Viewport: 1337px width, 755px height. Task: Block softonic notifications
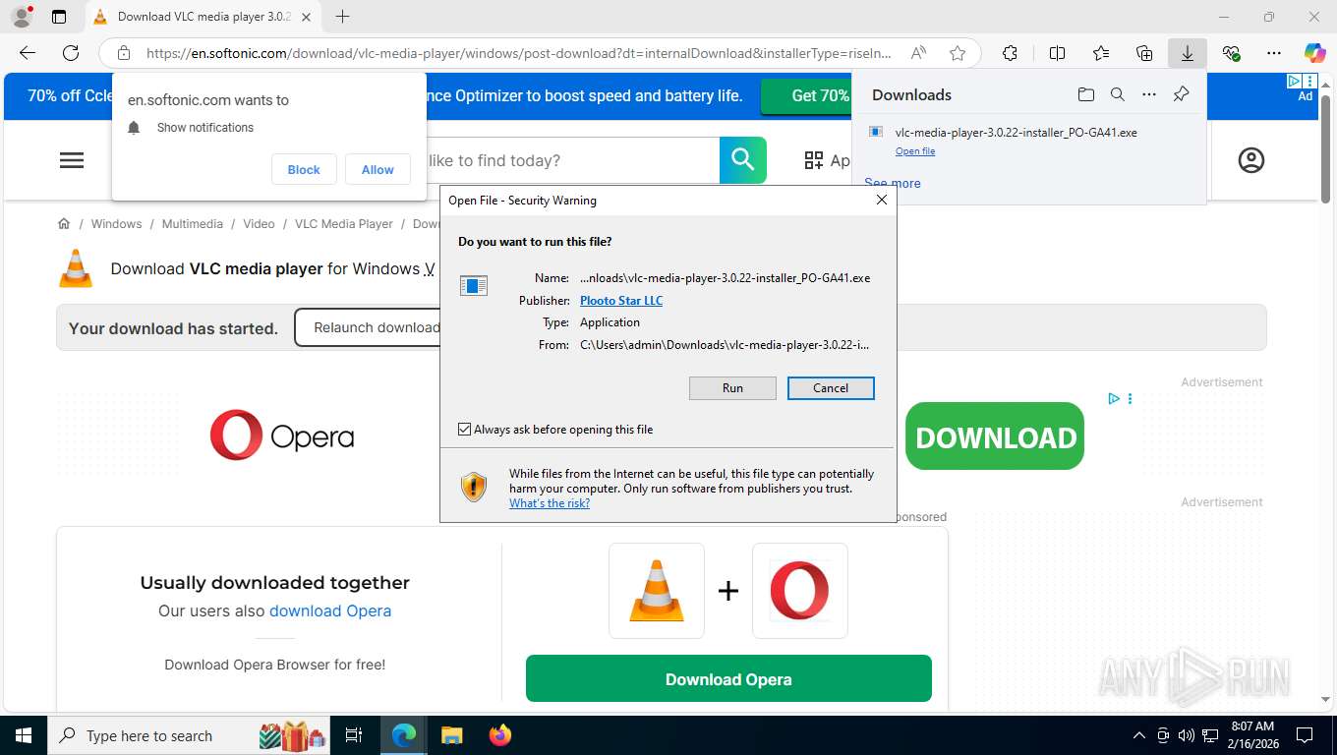click(x=304, y=169)
